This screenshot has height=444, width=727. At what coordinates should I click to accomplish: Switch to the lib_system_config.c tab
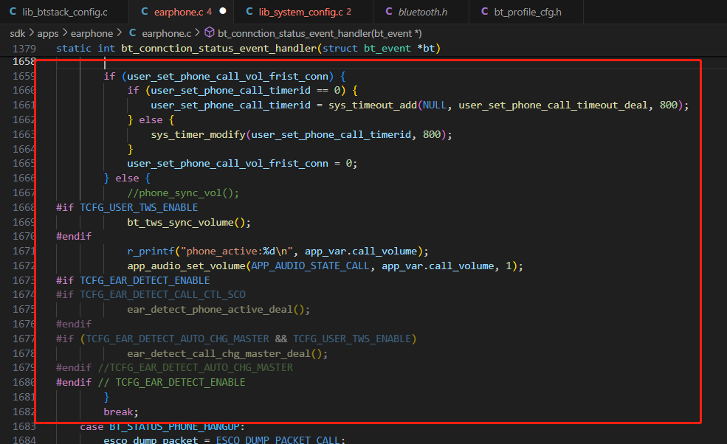click(303, 12)
